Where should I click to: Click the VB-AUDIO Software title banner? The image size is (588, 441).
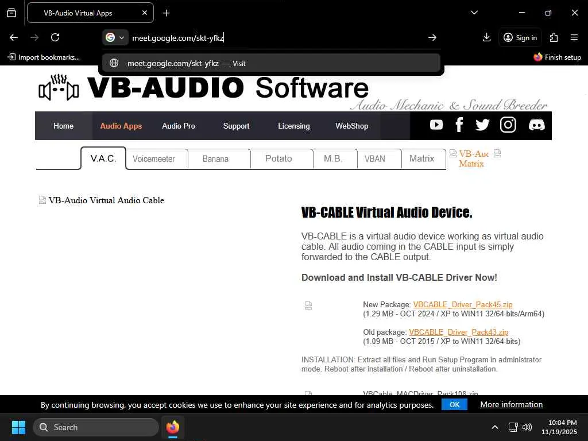(228, 88)
